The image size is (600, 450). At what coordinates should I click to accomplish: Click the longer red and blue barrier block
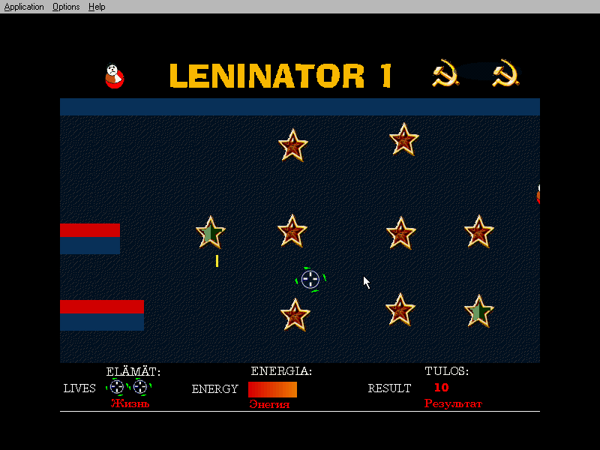tap(102, 315)
